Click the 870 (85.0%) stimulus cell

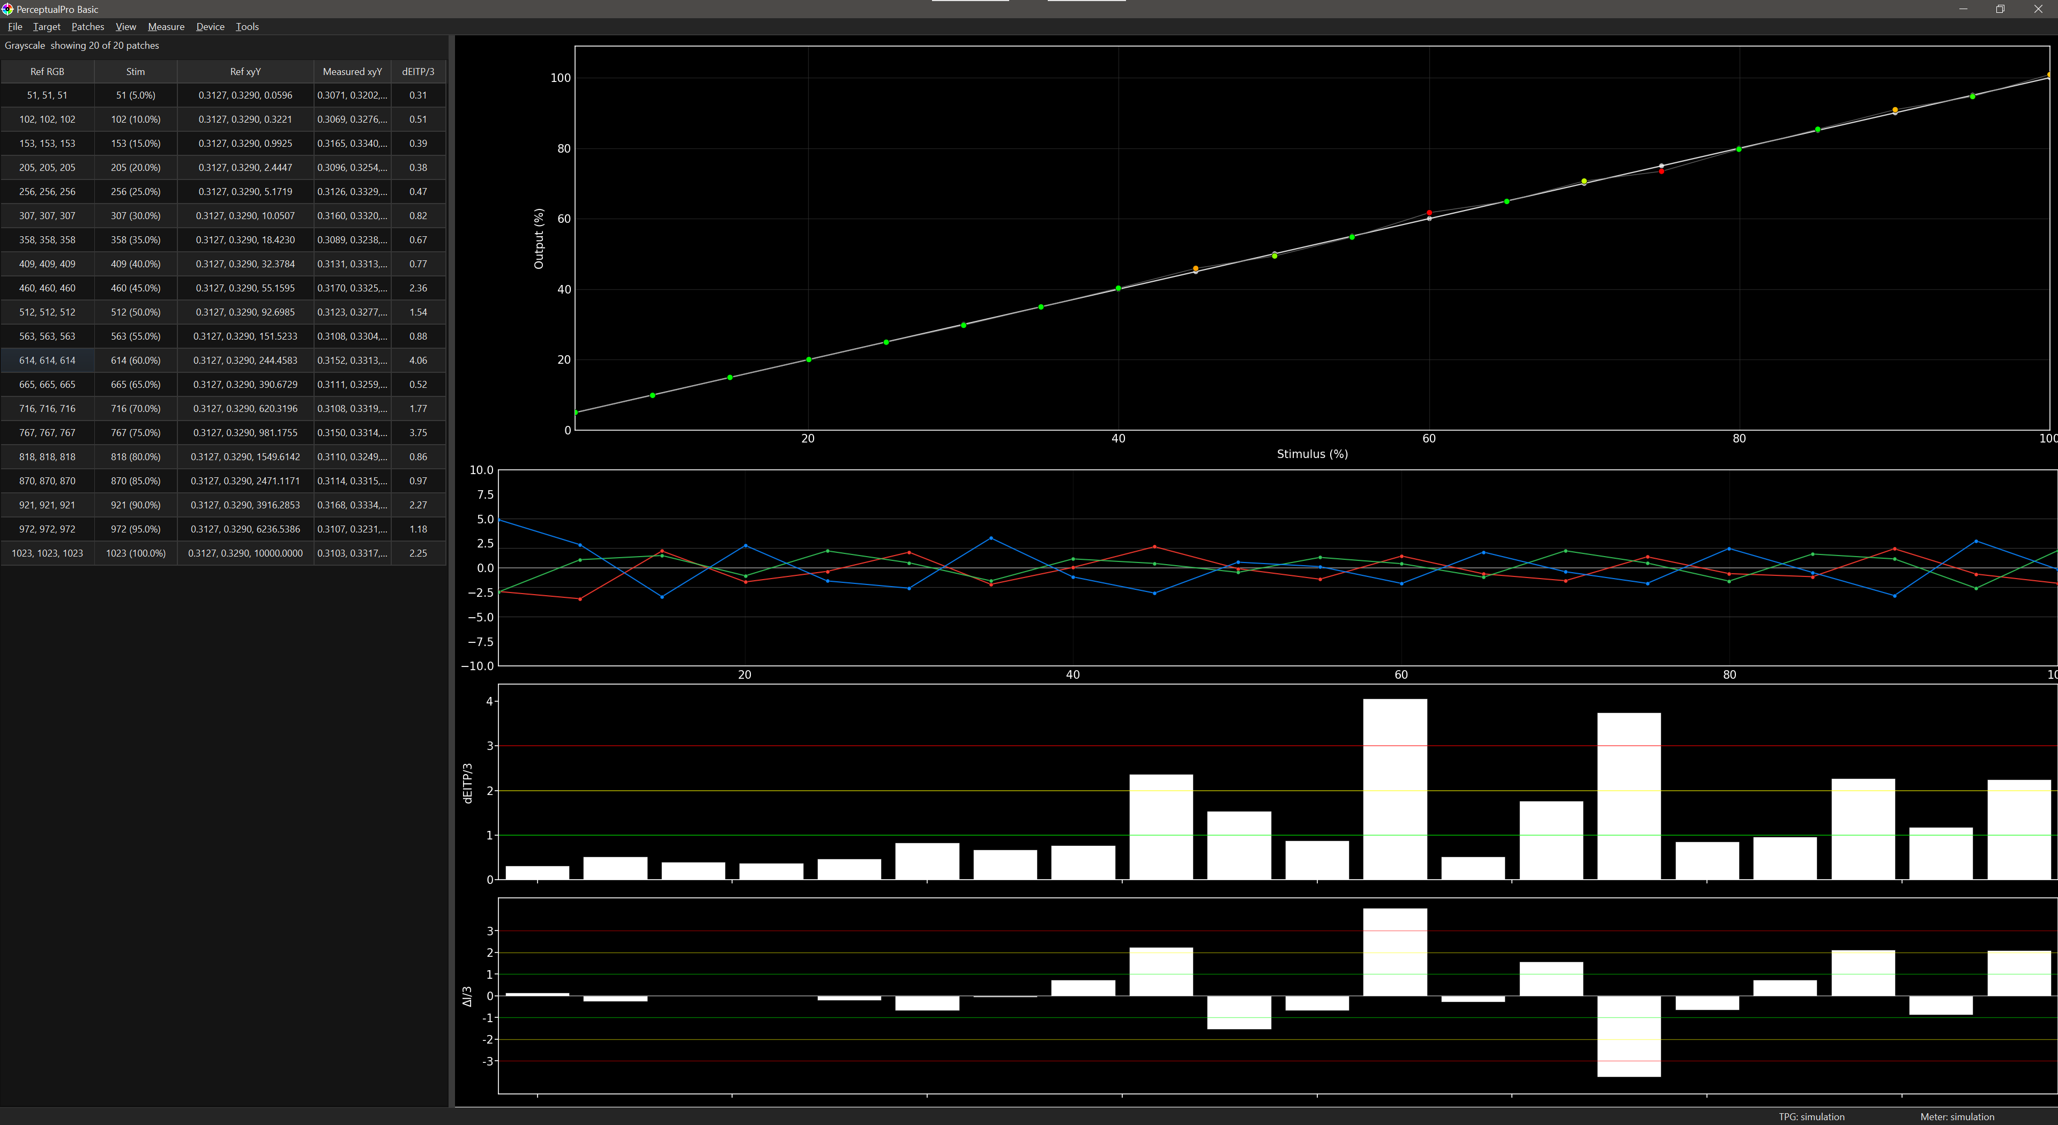(x=136, y=481)
